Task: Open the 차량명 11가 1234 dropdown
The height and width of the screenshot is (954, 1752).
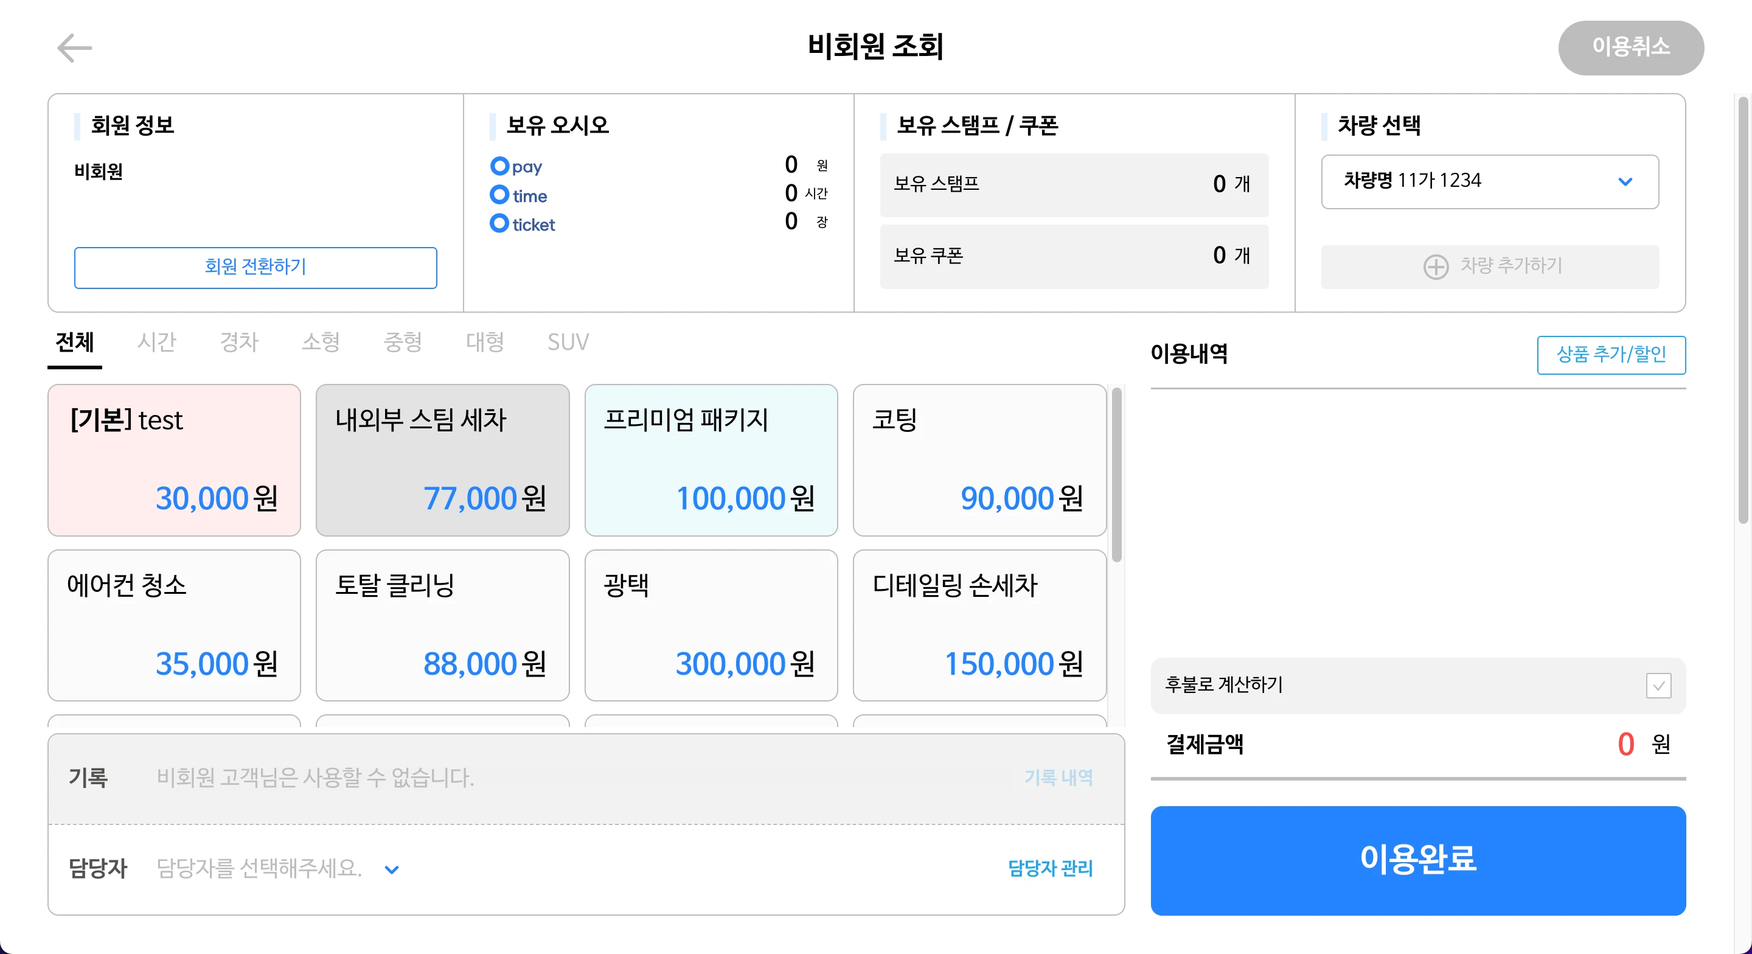Action: [1489, 182]
